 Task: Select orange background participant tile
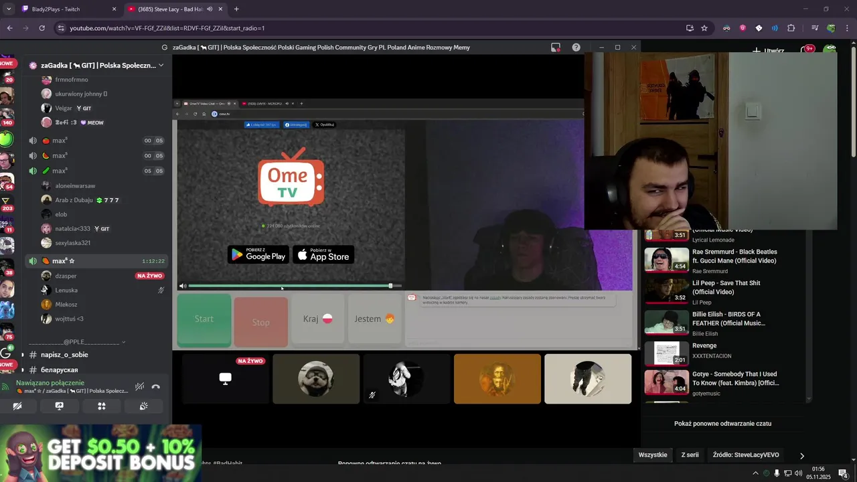pos(497,379)
